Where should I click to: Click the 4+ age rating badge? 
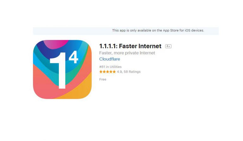[x=168, y=46]
